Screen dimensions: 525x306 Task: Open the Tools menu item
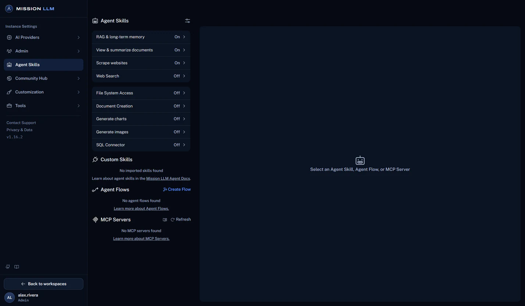[43, 106]
